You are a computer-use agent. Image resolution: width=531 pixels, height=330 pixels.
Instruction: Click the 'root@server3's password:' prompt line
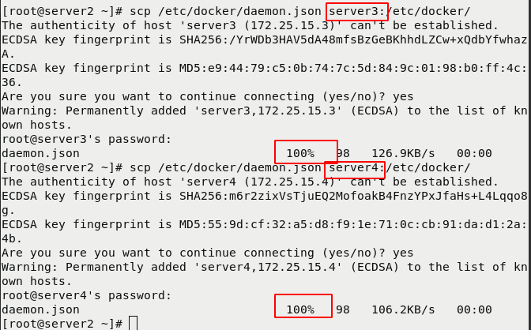87,140
